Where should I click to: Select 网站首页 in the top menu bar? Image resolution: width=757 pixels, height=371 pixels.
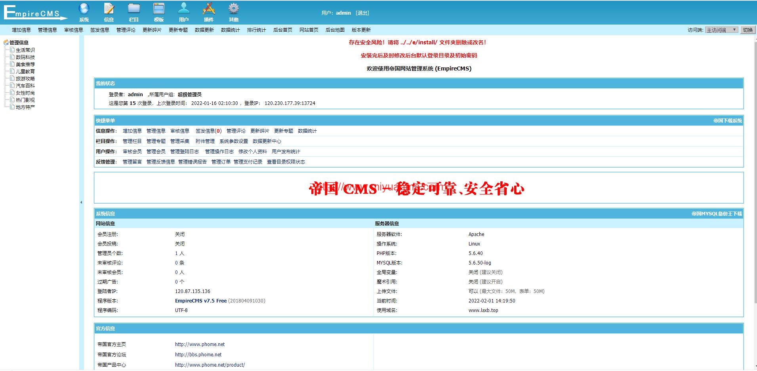click(x=309, y=30)
